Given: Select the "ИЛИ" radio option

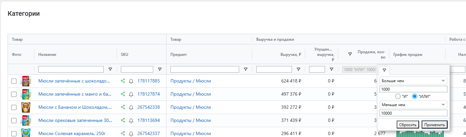Looking at the screenshot, I should click(414, 96).
